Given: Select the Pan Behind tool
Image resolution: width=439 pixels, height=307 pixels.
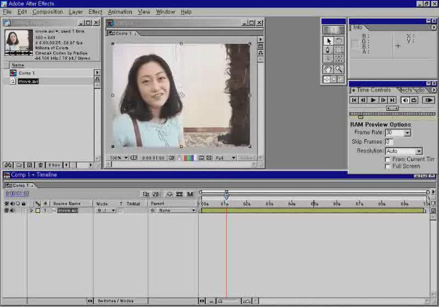Looking at the screenshot, I should [x=339, y=58].
